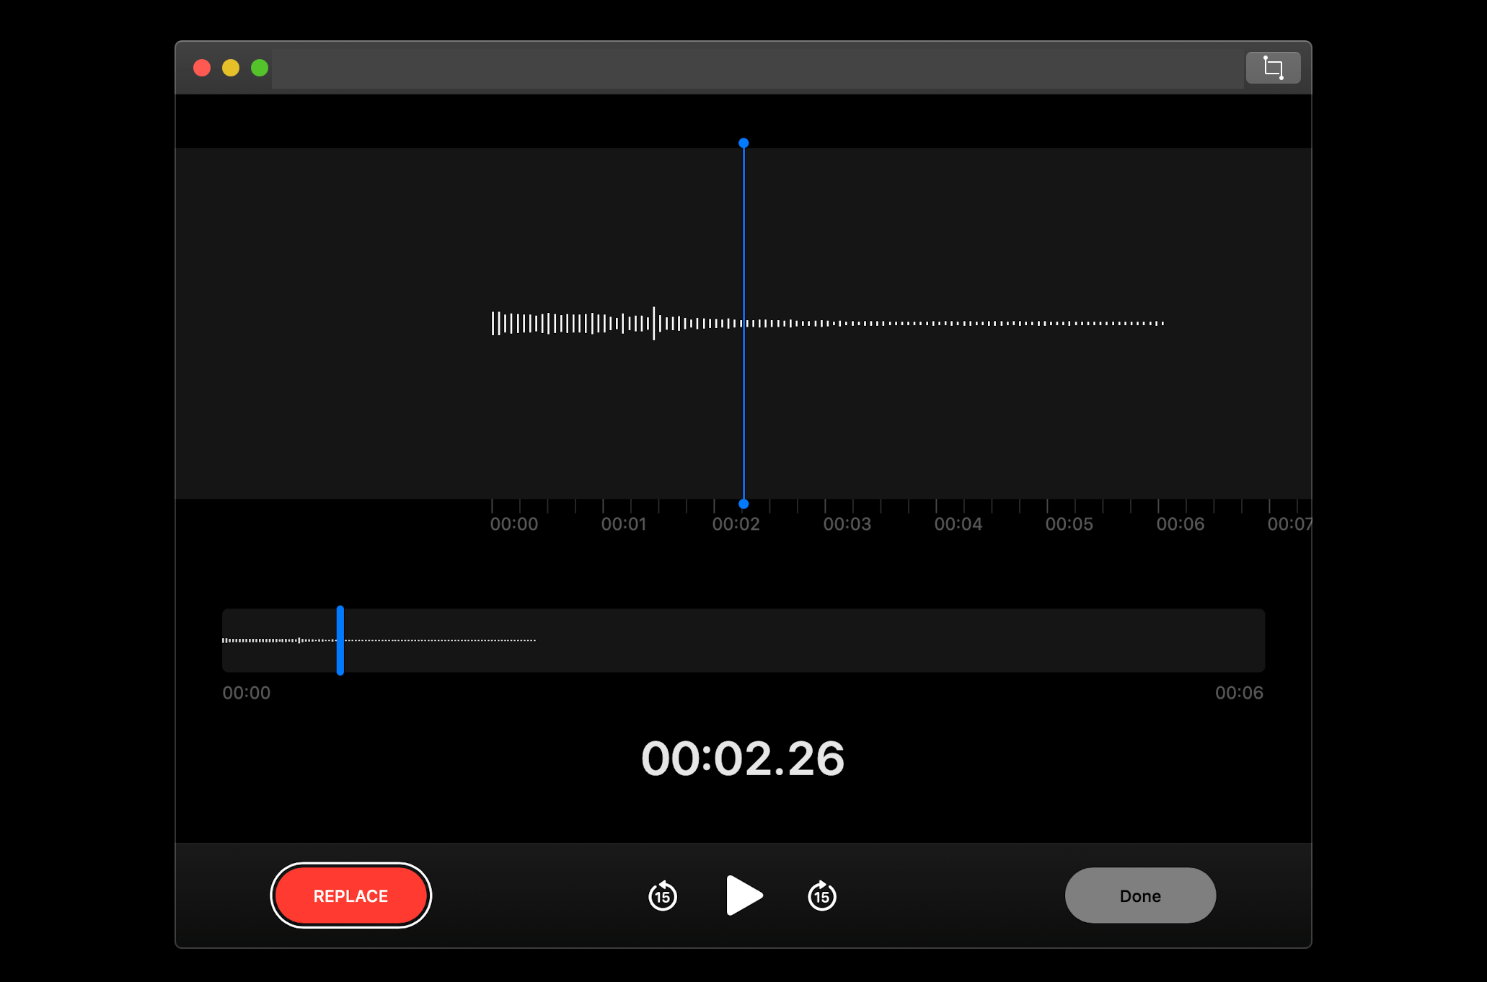This screenshot has width=1487, height=982.
Task: Click the elapsed time readout 00:02.26
Action: 743,758
